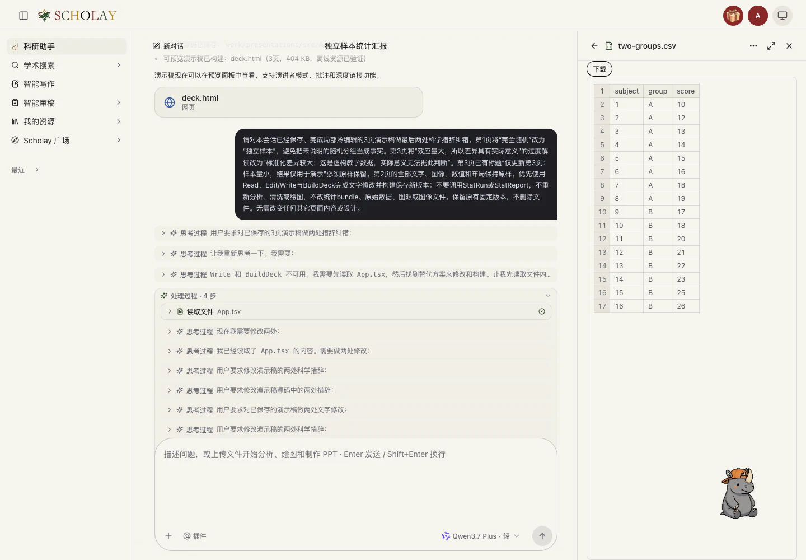
Task: Open 学术搜索 in the sidebar
Action: 67,65
